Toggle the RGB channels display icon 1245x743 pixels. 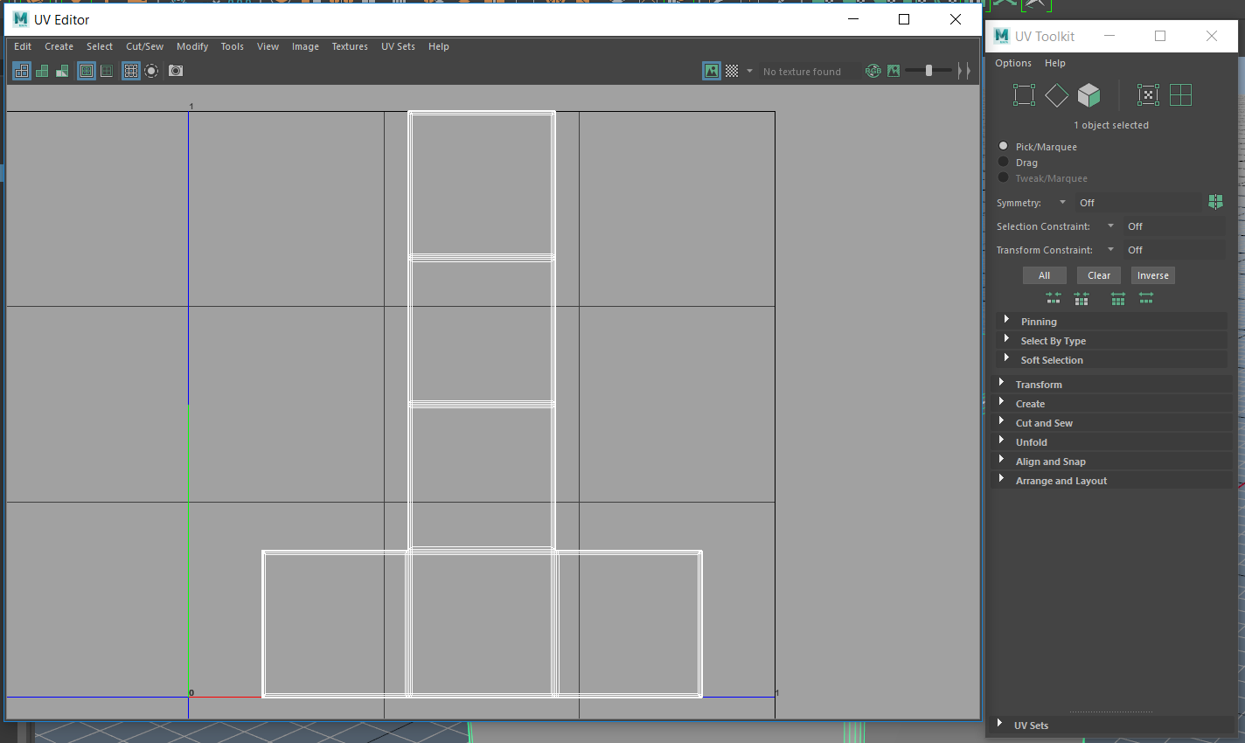tap(873, 71)
